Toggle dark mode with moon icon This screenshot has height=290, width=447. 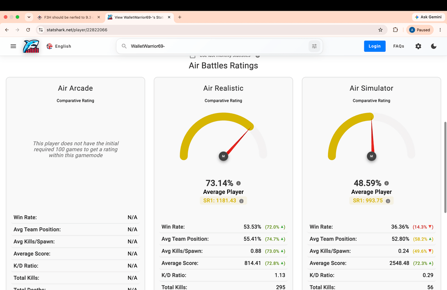click(x=434, y=46)
